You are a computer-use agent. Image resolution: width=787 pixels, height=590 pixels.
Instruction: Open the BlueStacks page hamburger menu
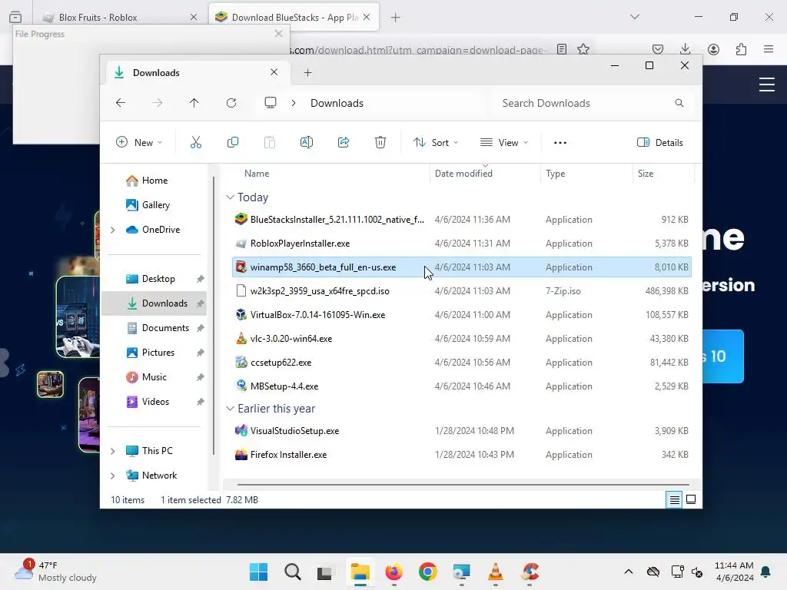click(767, 84)
